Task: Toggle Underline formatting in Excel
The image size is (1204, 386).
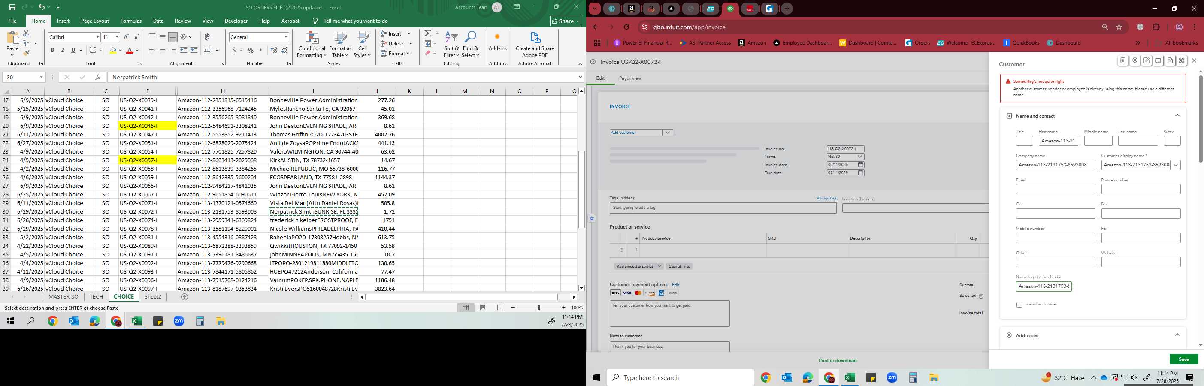Action: click(x=73, y=50)
